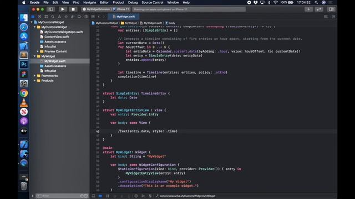Select the Breakpoint navigator icon
The width and height of the screenshot is (355, 199).
[79, 17]
